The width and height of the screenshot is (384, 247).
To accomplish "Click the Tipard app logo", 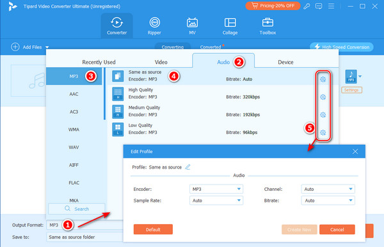I will [13, 6].
